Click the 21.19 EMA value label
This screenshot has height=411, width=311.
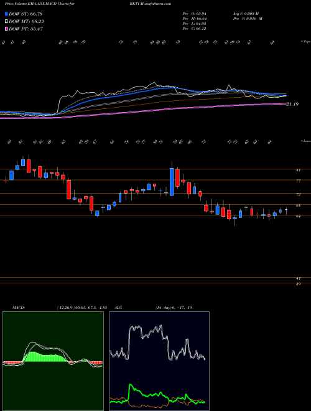pos(292,105)
